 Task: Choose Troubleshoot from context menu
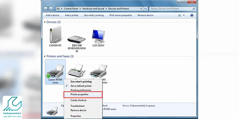83,106
